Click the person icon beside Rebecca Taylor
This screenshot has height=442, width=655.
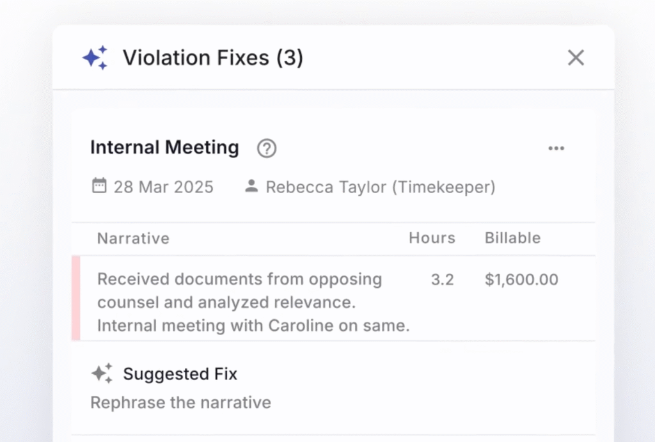pos(251,187)
